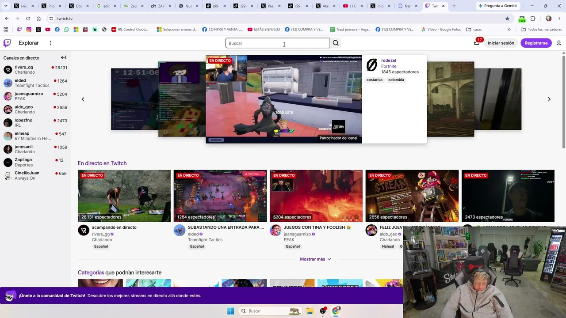This screenshot has width=566, height=318.
Task: Bookmark this page with the star icon
Action: (x=507, y=19)
